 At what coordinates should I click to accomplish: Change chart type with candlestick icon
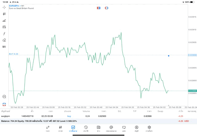click(4, 14)
